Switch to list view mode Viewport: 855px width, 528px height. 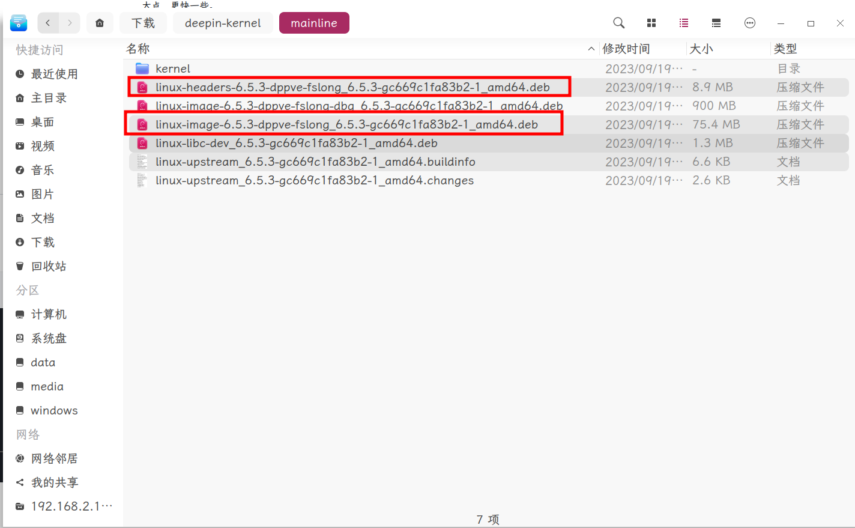click(x=684, y=23)
